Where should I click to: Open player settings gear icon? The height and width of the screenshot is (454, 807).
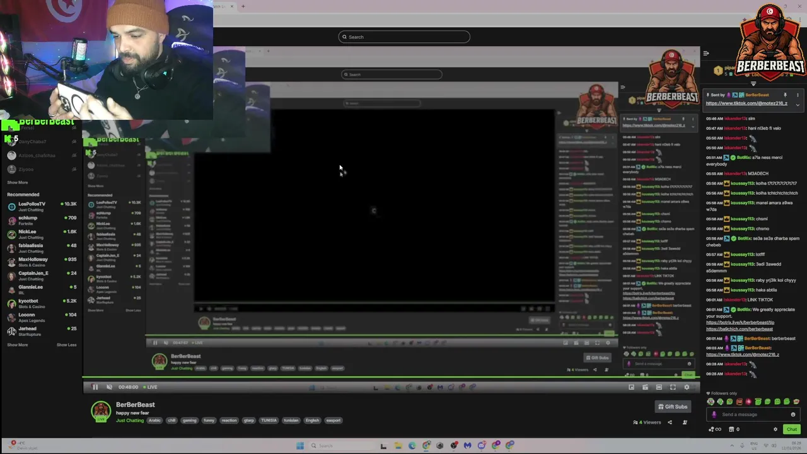point(687,387)
